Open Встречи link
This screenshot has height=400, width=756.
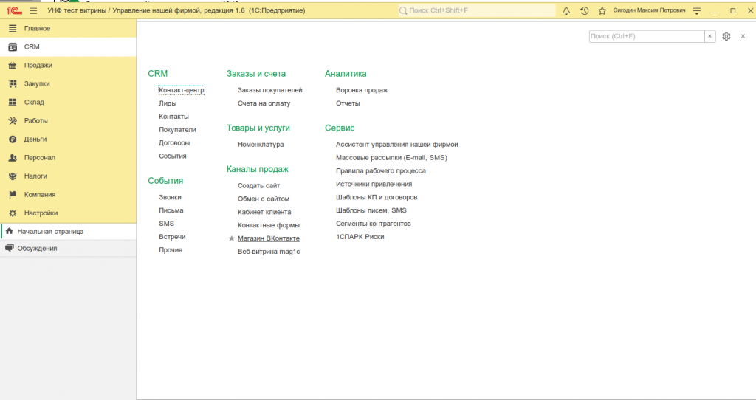coord(172,237)
